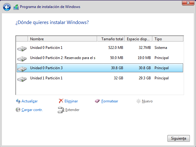The image size is (196, 147).
Task: Click drive icon for Unidad 1 Partición 1
Action: (x=22, y=78)
